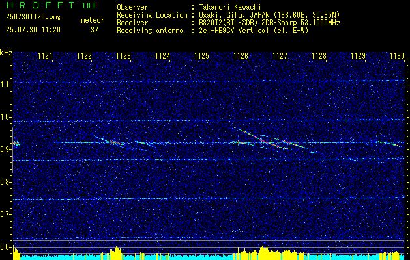
Task: Click the 1129 time marker
Action: pyautogui.click(x=358, y=55)
